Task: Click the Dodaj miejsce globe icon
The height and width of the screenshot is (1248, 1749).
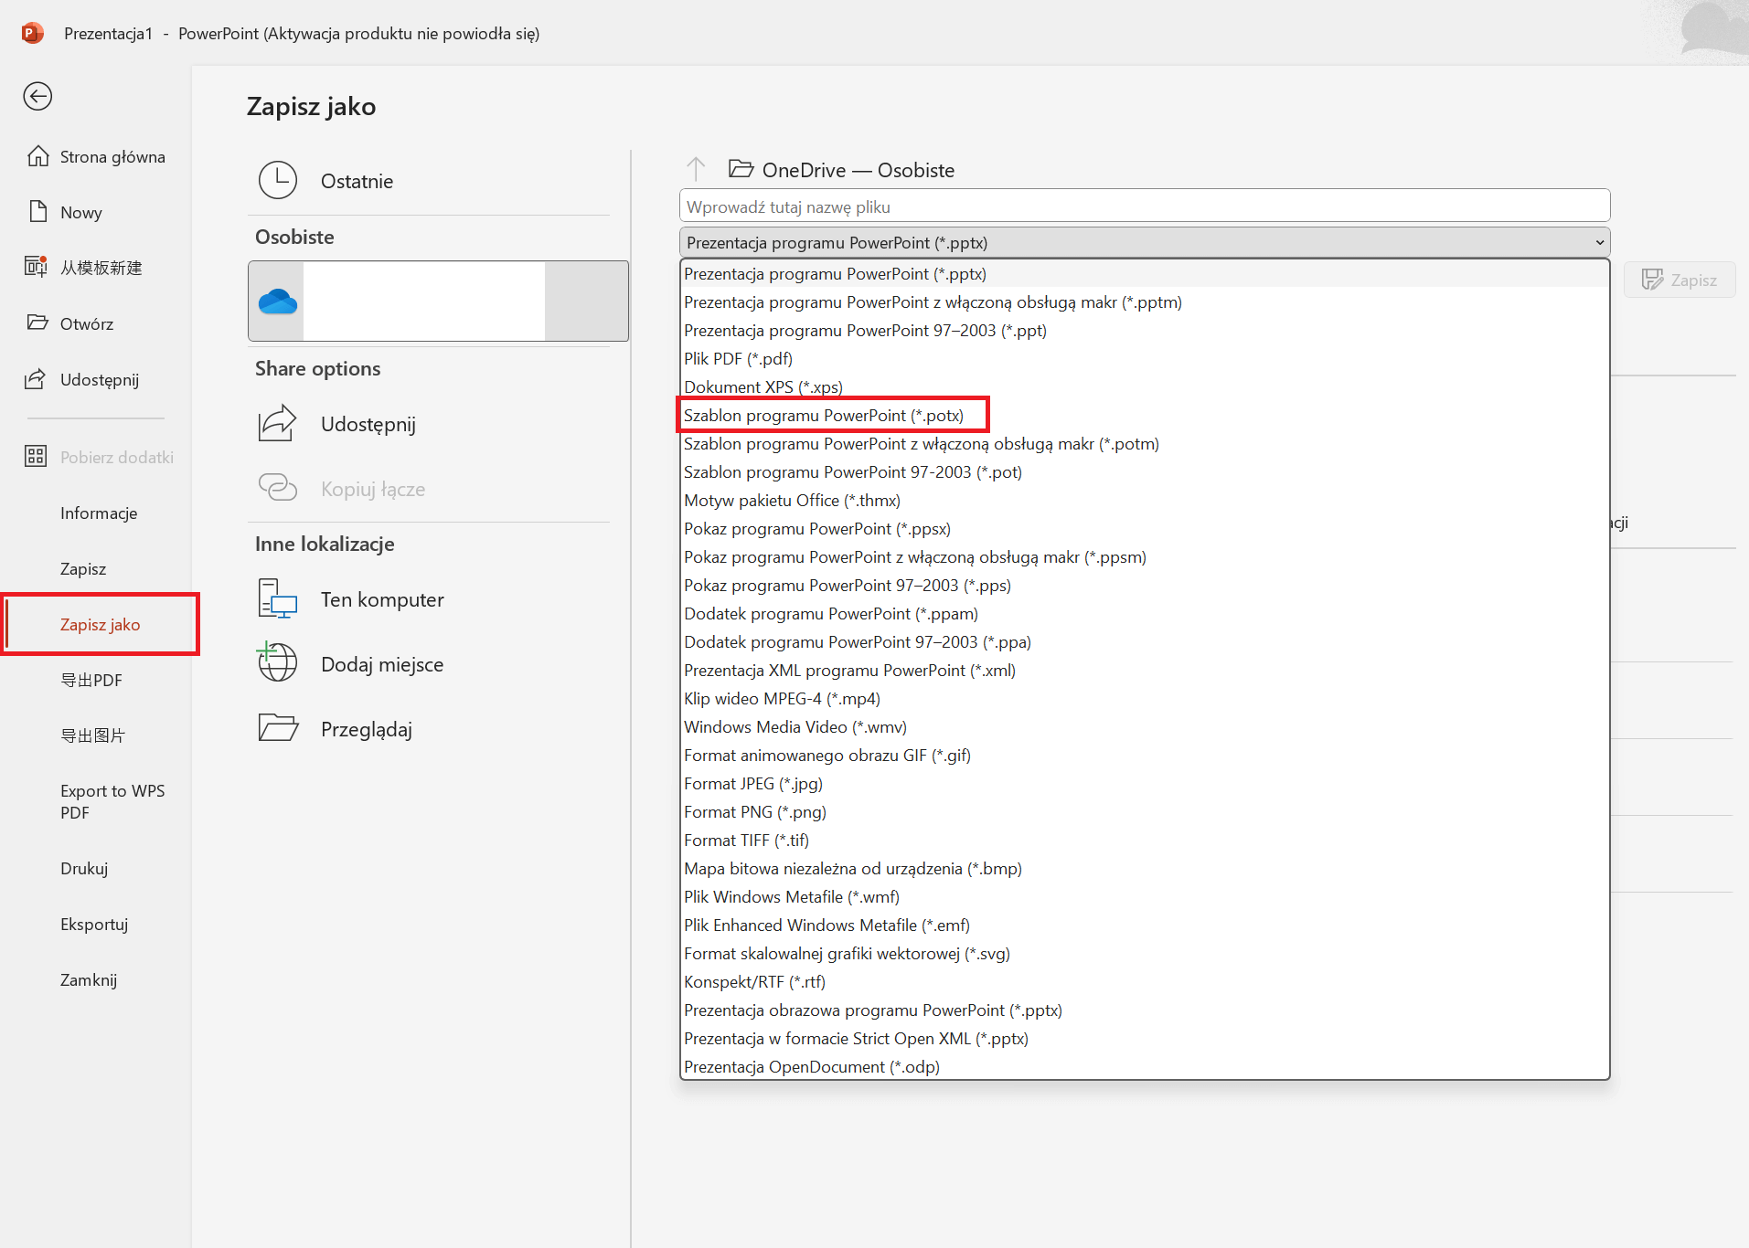Action: point(278,663)
